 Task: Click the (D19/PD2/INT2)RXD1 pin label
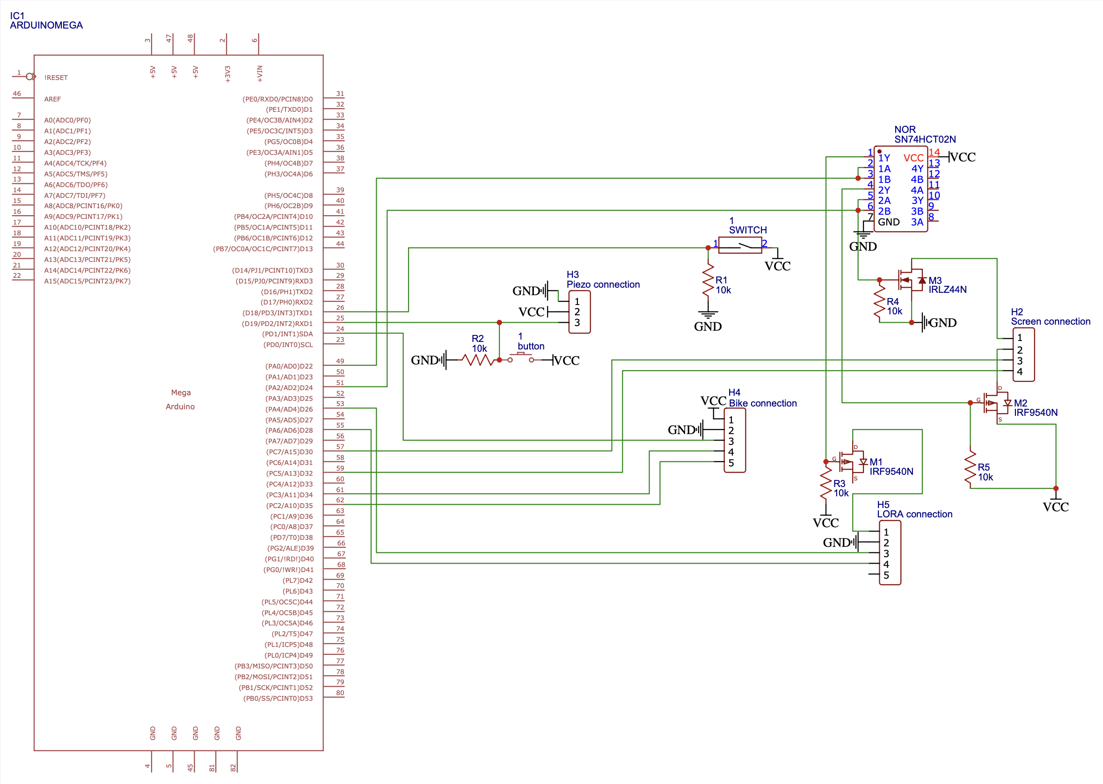coord(277,323)
